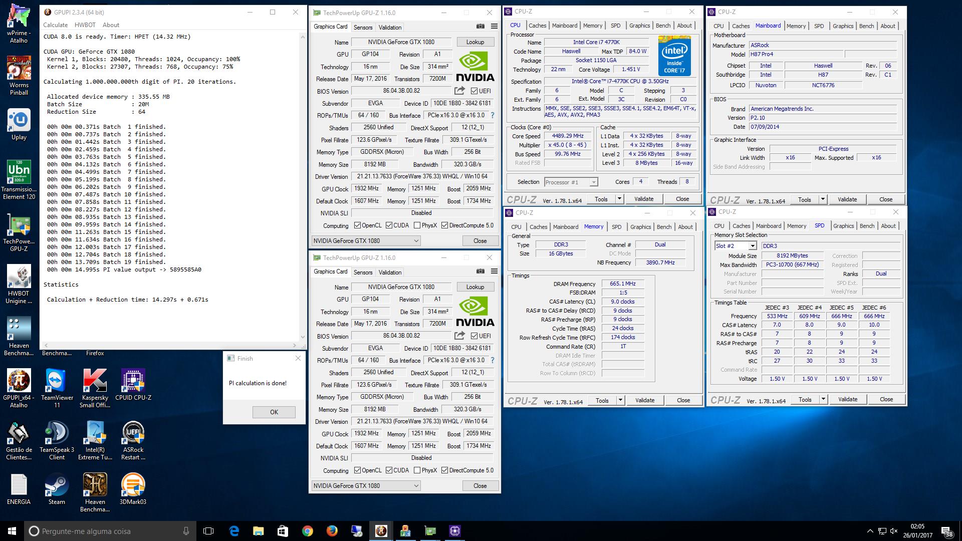Open Google Chrome from the taskbar
Screen dimensions: 962x541
click(x=307, y=531)
